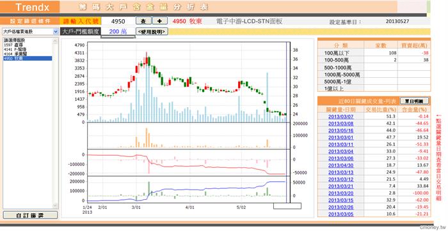
Task: Click the stock code input showing 4950
Action: pyautogui.click(x=118, y=21)
